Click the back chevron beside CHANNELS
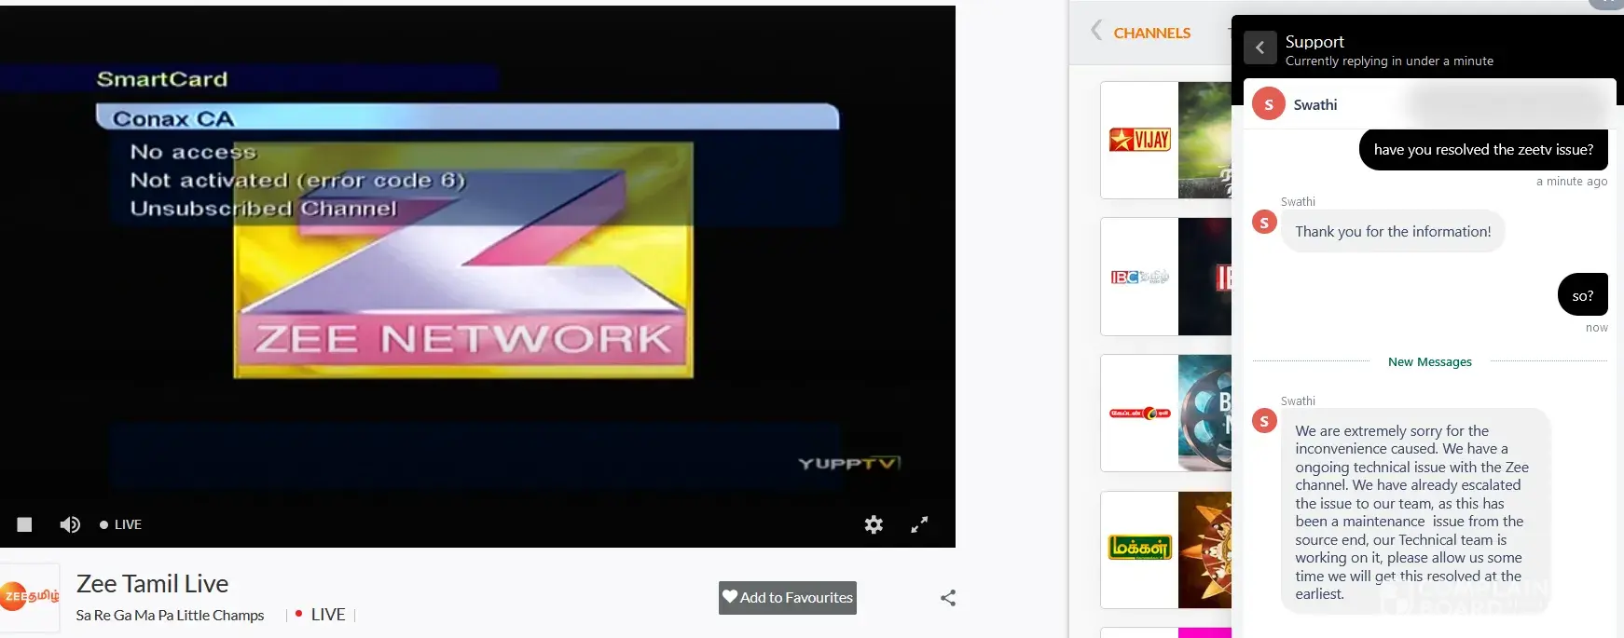The width and height of the screenshot is (1624, 638). click(1096, 32)
